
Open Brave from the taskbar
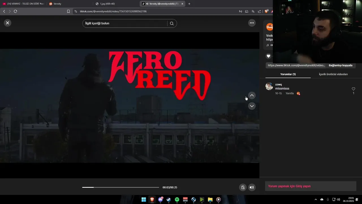pyautogui.click(x=152, y=199)
